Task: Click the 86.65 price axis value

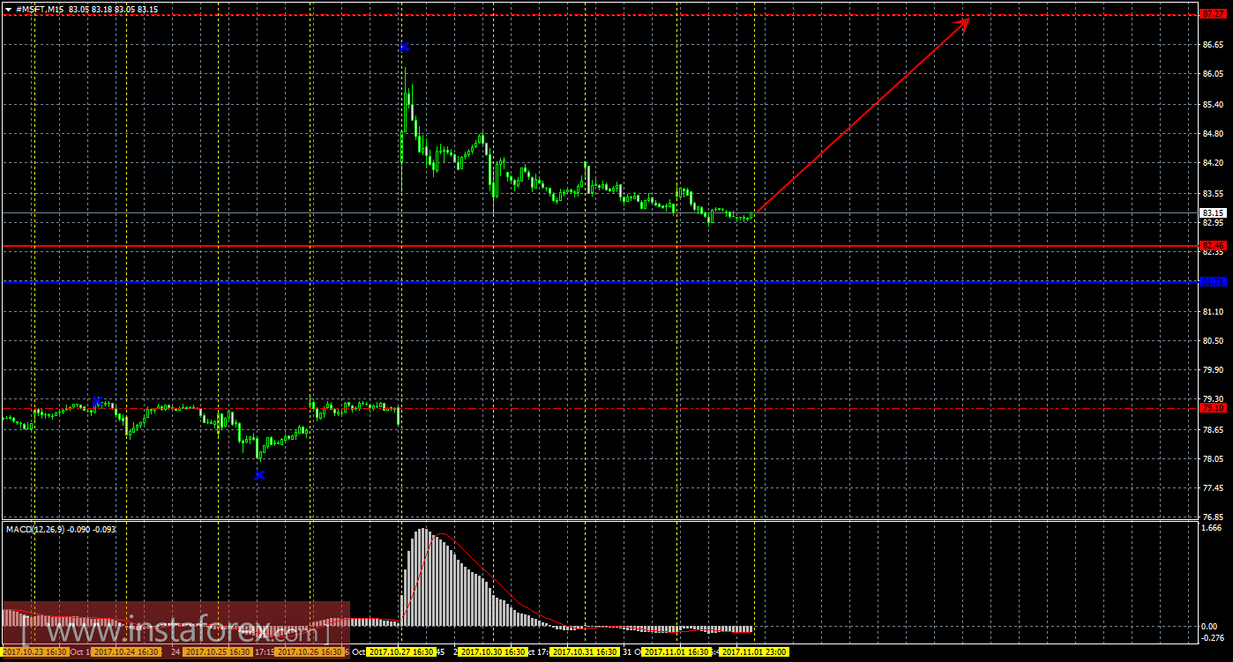Action: tap(1214, 44)
